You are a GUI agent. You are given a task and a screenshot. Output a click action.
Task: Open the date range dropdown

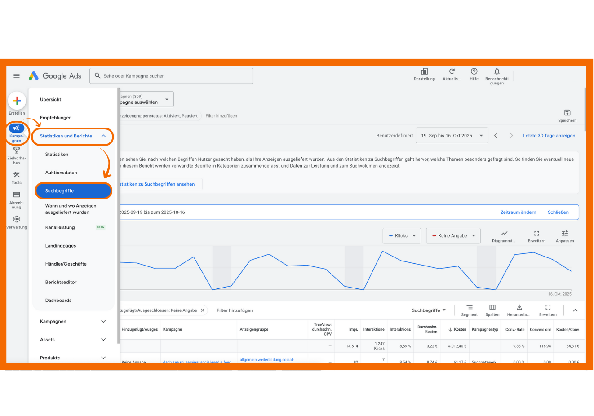[x=452, y=136]
